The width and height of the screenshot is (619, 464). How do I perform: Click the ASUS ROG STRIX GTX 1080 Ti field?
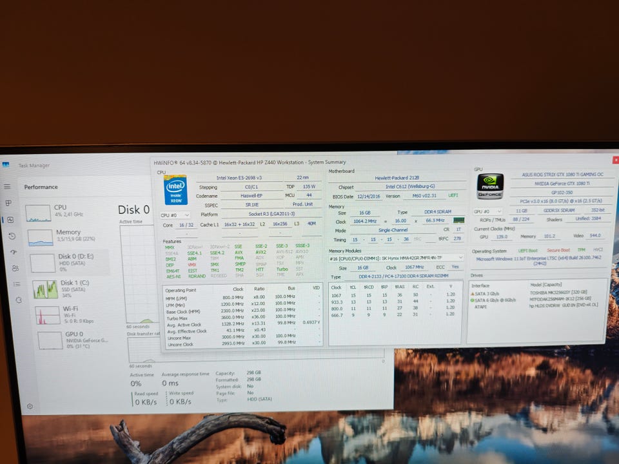coord(562,175)
